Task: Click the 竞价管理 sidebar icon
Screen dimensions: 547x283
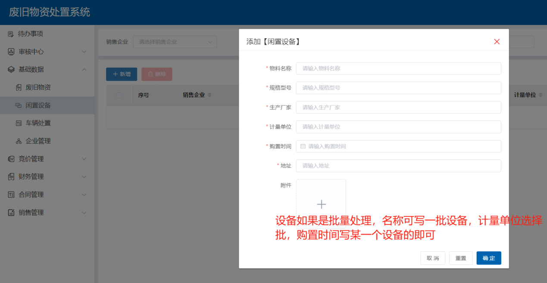Action: point(11,159)
